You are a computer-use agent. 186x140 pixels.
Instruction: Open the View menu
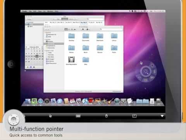40,11
